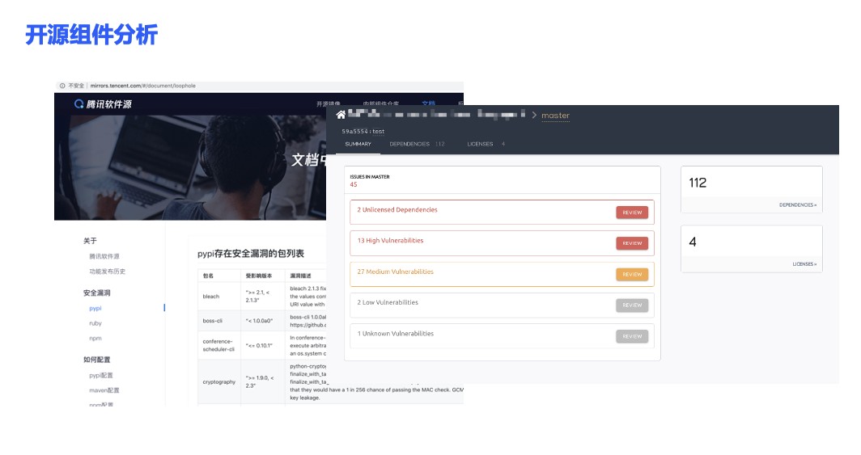Select the 1 Unknown Vulnerabilities row text
The width and height of the screenshot is (861, 455).
(x=396, y=334)
